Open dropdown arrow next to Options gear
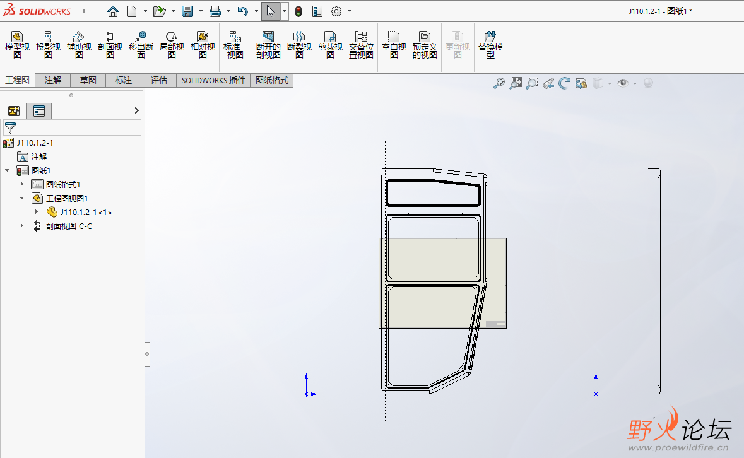744x458 pixels. click(x=350, y=11)
